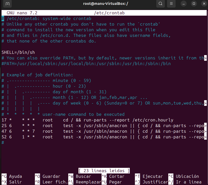This screenshot has height=185, width=208.
Task: Click the Guardar shortcut label
Action: point(51,177)
